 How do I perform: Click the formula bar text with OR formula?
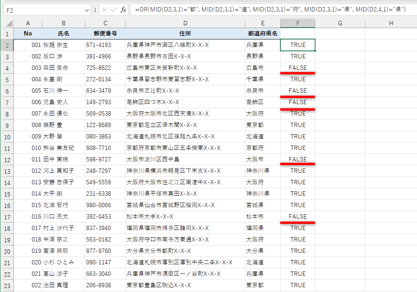[x=270, y=9]
